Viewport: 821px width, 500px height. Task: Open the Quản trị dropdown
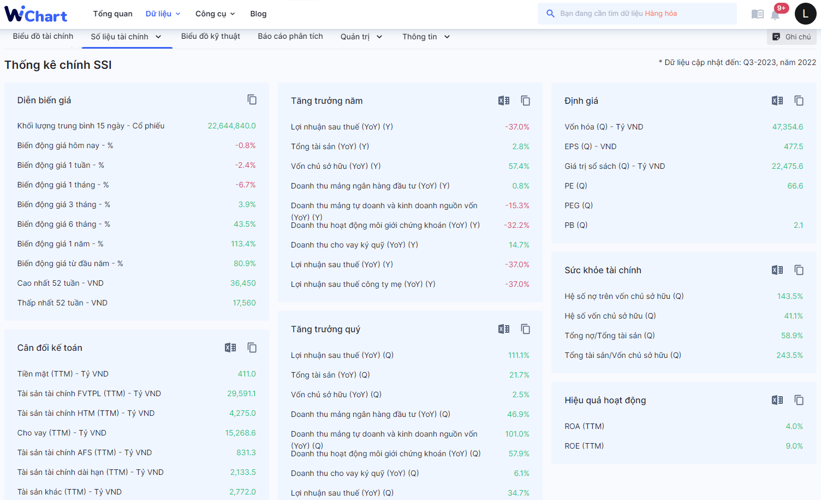(361, 37)
